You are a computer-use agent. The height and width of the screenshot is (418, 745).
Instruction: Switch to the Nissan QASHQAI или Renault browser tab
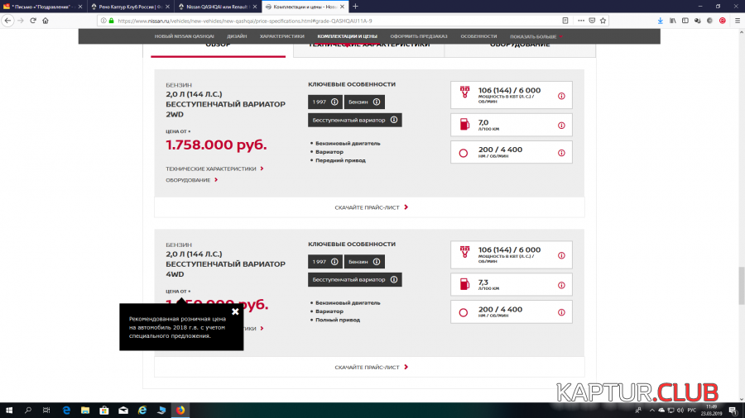217,7
